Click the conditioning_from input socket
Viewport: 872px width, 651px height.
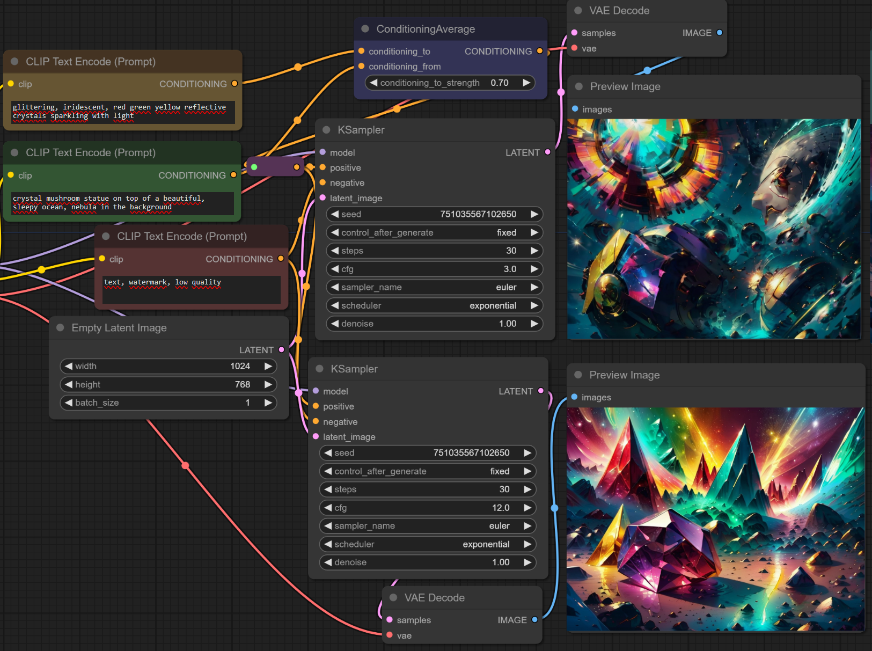click(x=361, y=67)
